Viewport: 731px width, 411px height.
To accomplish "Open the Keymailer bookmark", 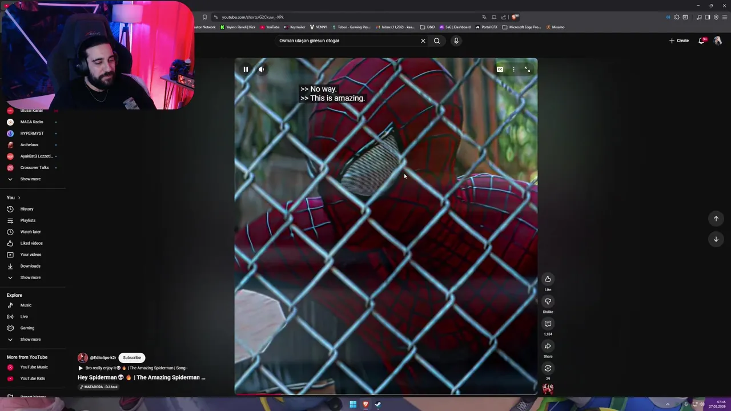I will pos(295,27).
